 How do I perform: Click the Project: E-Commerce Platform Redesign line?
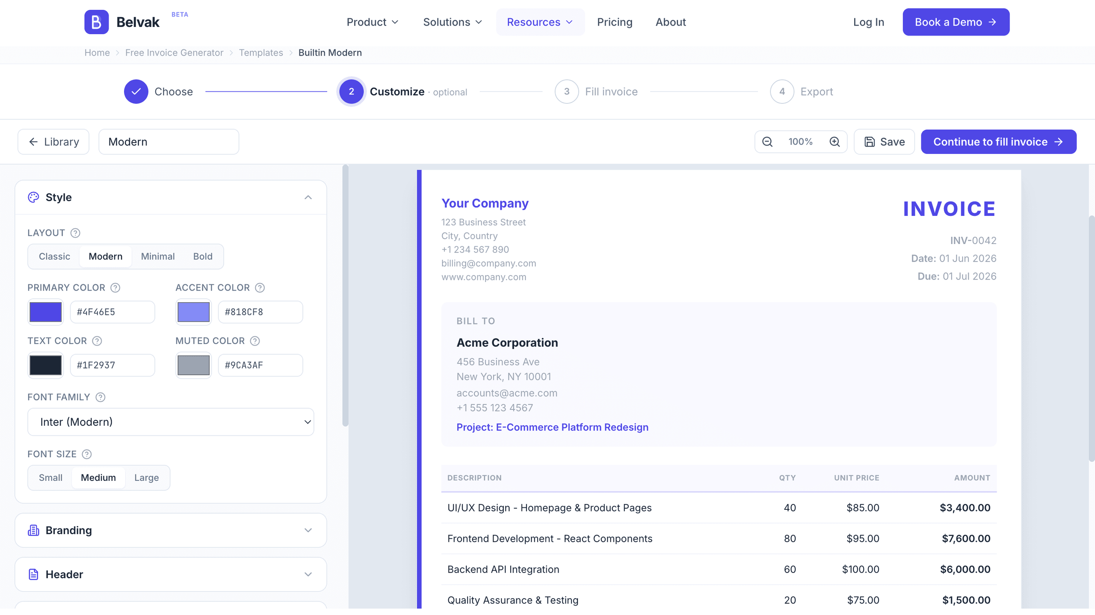pyautogui.click(x=552, y=427)
